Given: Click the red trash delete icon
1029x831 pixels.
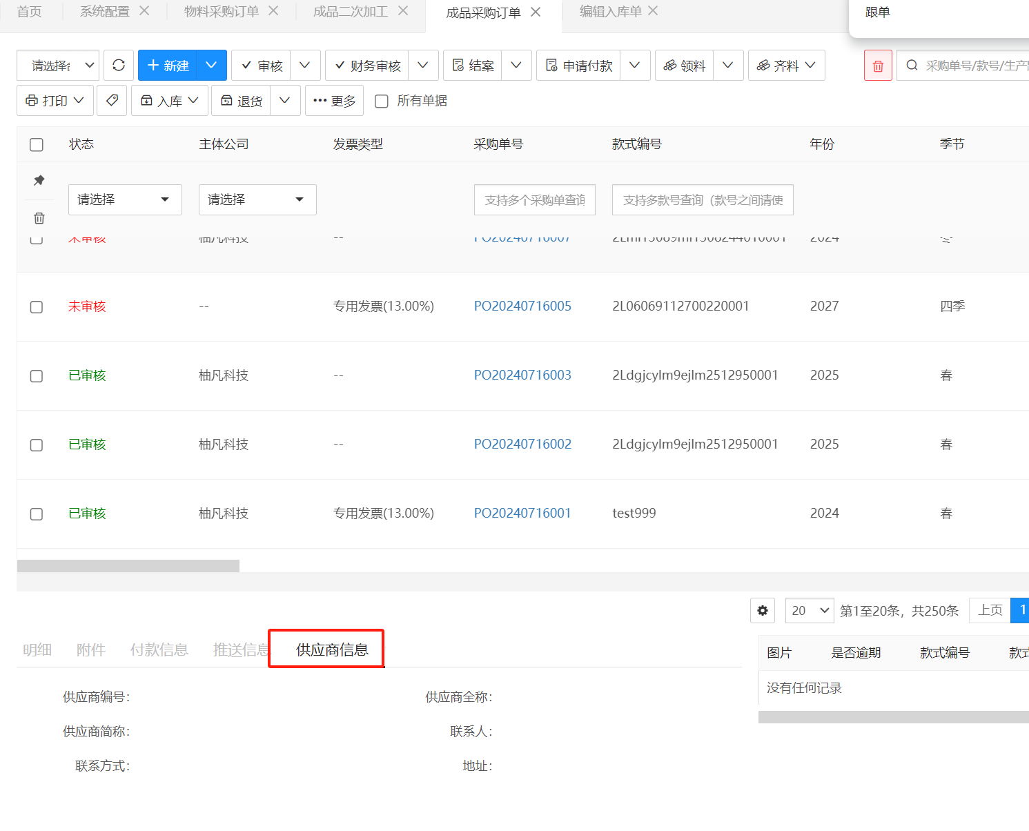Looking at the screenshot, I should (x=878, y=66).
